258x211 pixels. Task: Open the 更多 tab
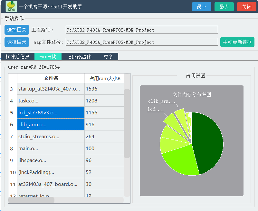point(108,57)
